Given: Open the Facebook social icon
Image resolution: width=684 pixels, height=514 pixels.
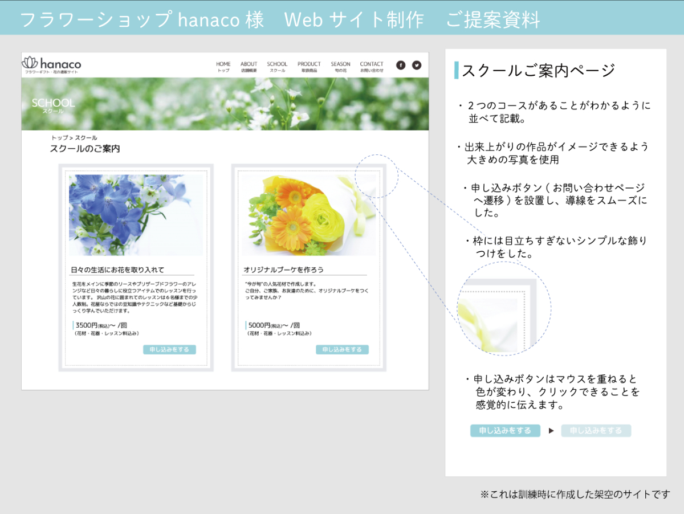Looking at the screenshot, I should coord(401,65).
